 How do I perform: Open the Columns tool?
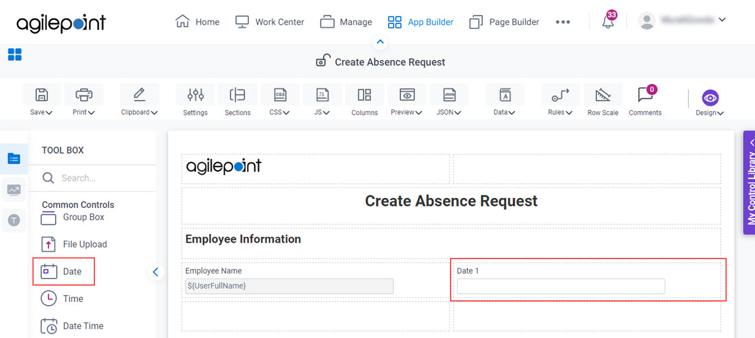point(365,101)
